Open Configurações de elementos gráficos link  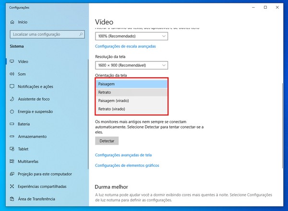pyautogui.click(x=127, y=165)
